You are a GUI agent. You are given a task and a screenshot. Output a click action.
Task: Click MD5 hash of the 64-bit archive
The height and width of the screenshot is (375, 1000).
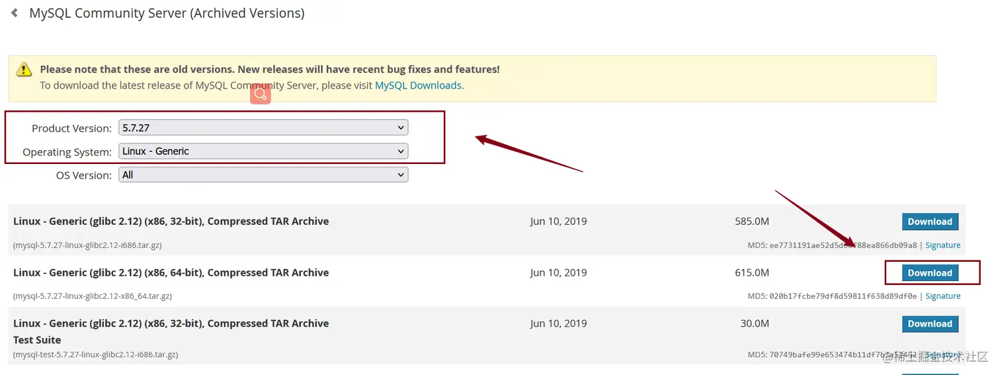pyautogui.click(x=843, y=296)
